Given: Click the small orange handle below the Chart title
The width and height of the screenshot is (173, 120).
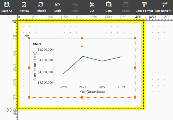Looking at the screenshot, I should 82,46.
